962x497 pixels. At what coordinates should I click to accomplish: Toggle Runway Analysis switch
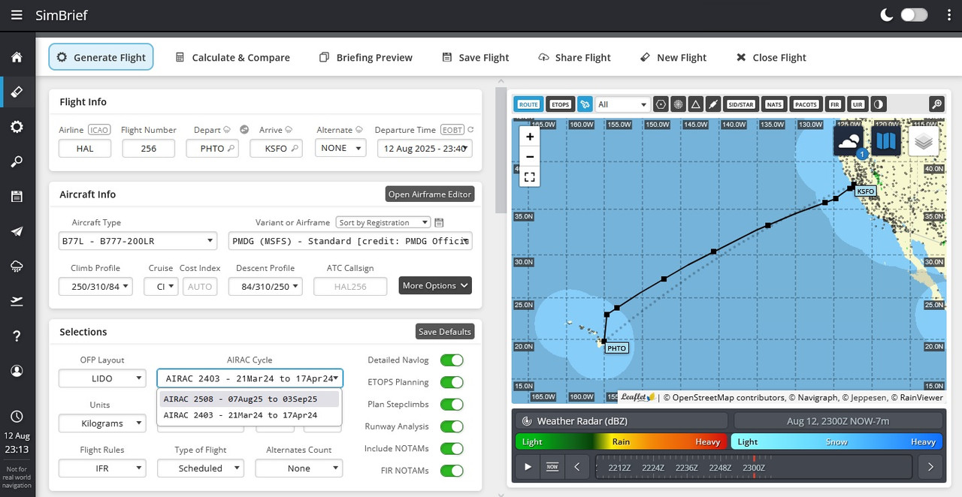point(452,426)
